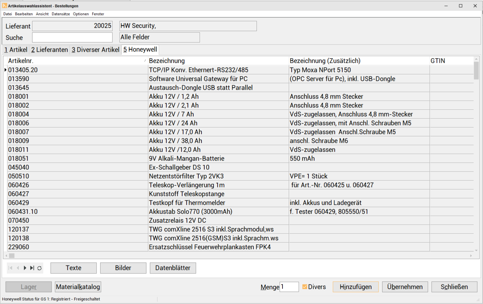Viewport: 483px width, 304px height.
Task: Open the Datei menu
Action: pos(8,14)
